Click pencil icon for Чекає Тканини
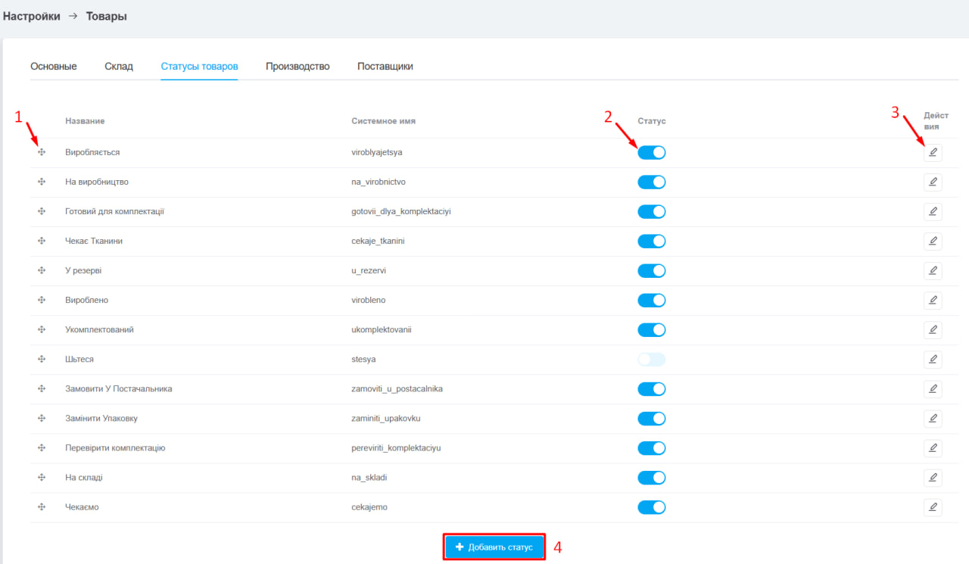969x564 pixels. [x=933, y=241]
